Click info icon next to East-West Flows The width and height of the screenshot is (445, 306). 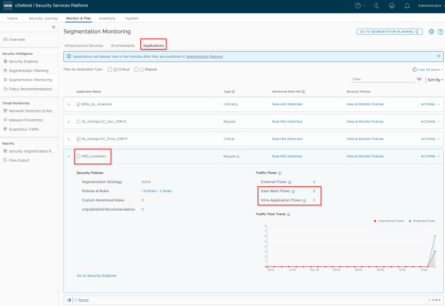click(293, 191)
